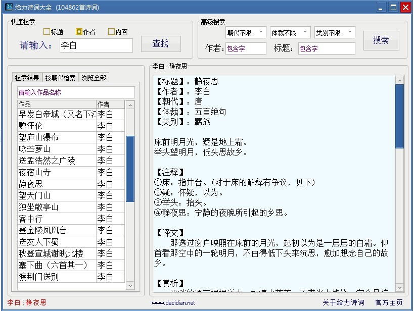
Task: Open the 朝代不限 dropdown
Action: (x=245, y=33)
